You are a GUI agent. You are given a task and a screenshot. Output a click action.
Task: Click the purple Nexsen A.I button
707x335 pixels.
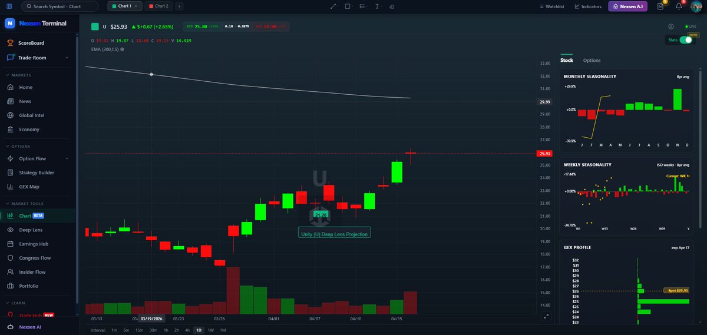[x=628, y=6]
